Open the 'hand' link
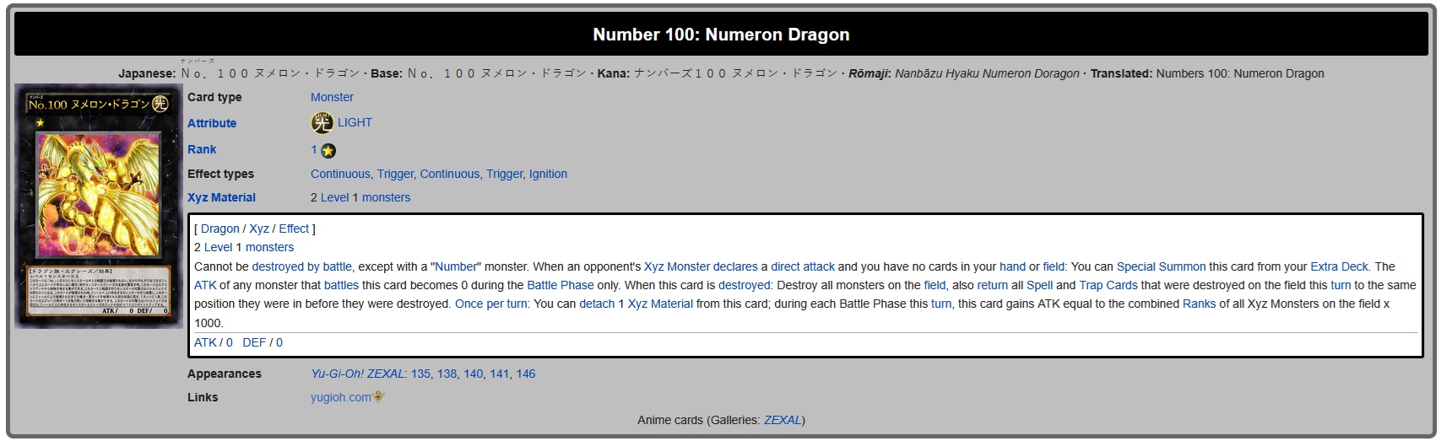The width and height of the screenshot is (1441, 441). 1012,266
